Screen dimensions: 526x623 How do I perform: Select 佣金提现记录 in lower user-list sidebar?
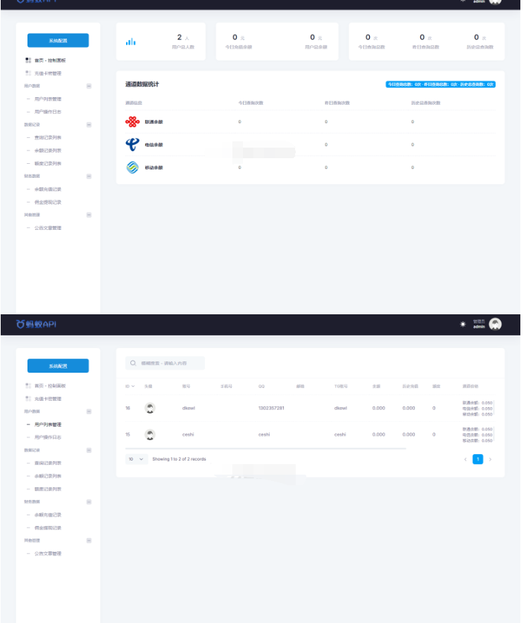[x=48, y=528]
